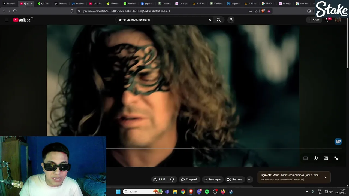Expand the Siguiente up-next chevron
The image size is (349, 196).
(x=326, y=177)
